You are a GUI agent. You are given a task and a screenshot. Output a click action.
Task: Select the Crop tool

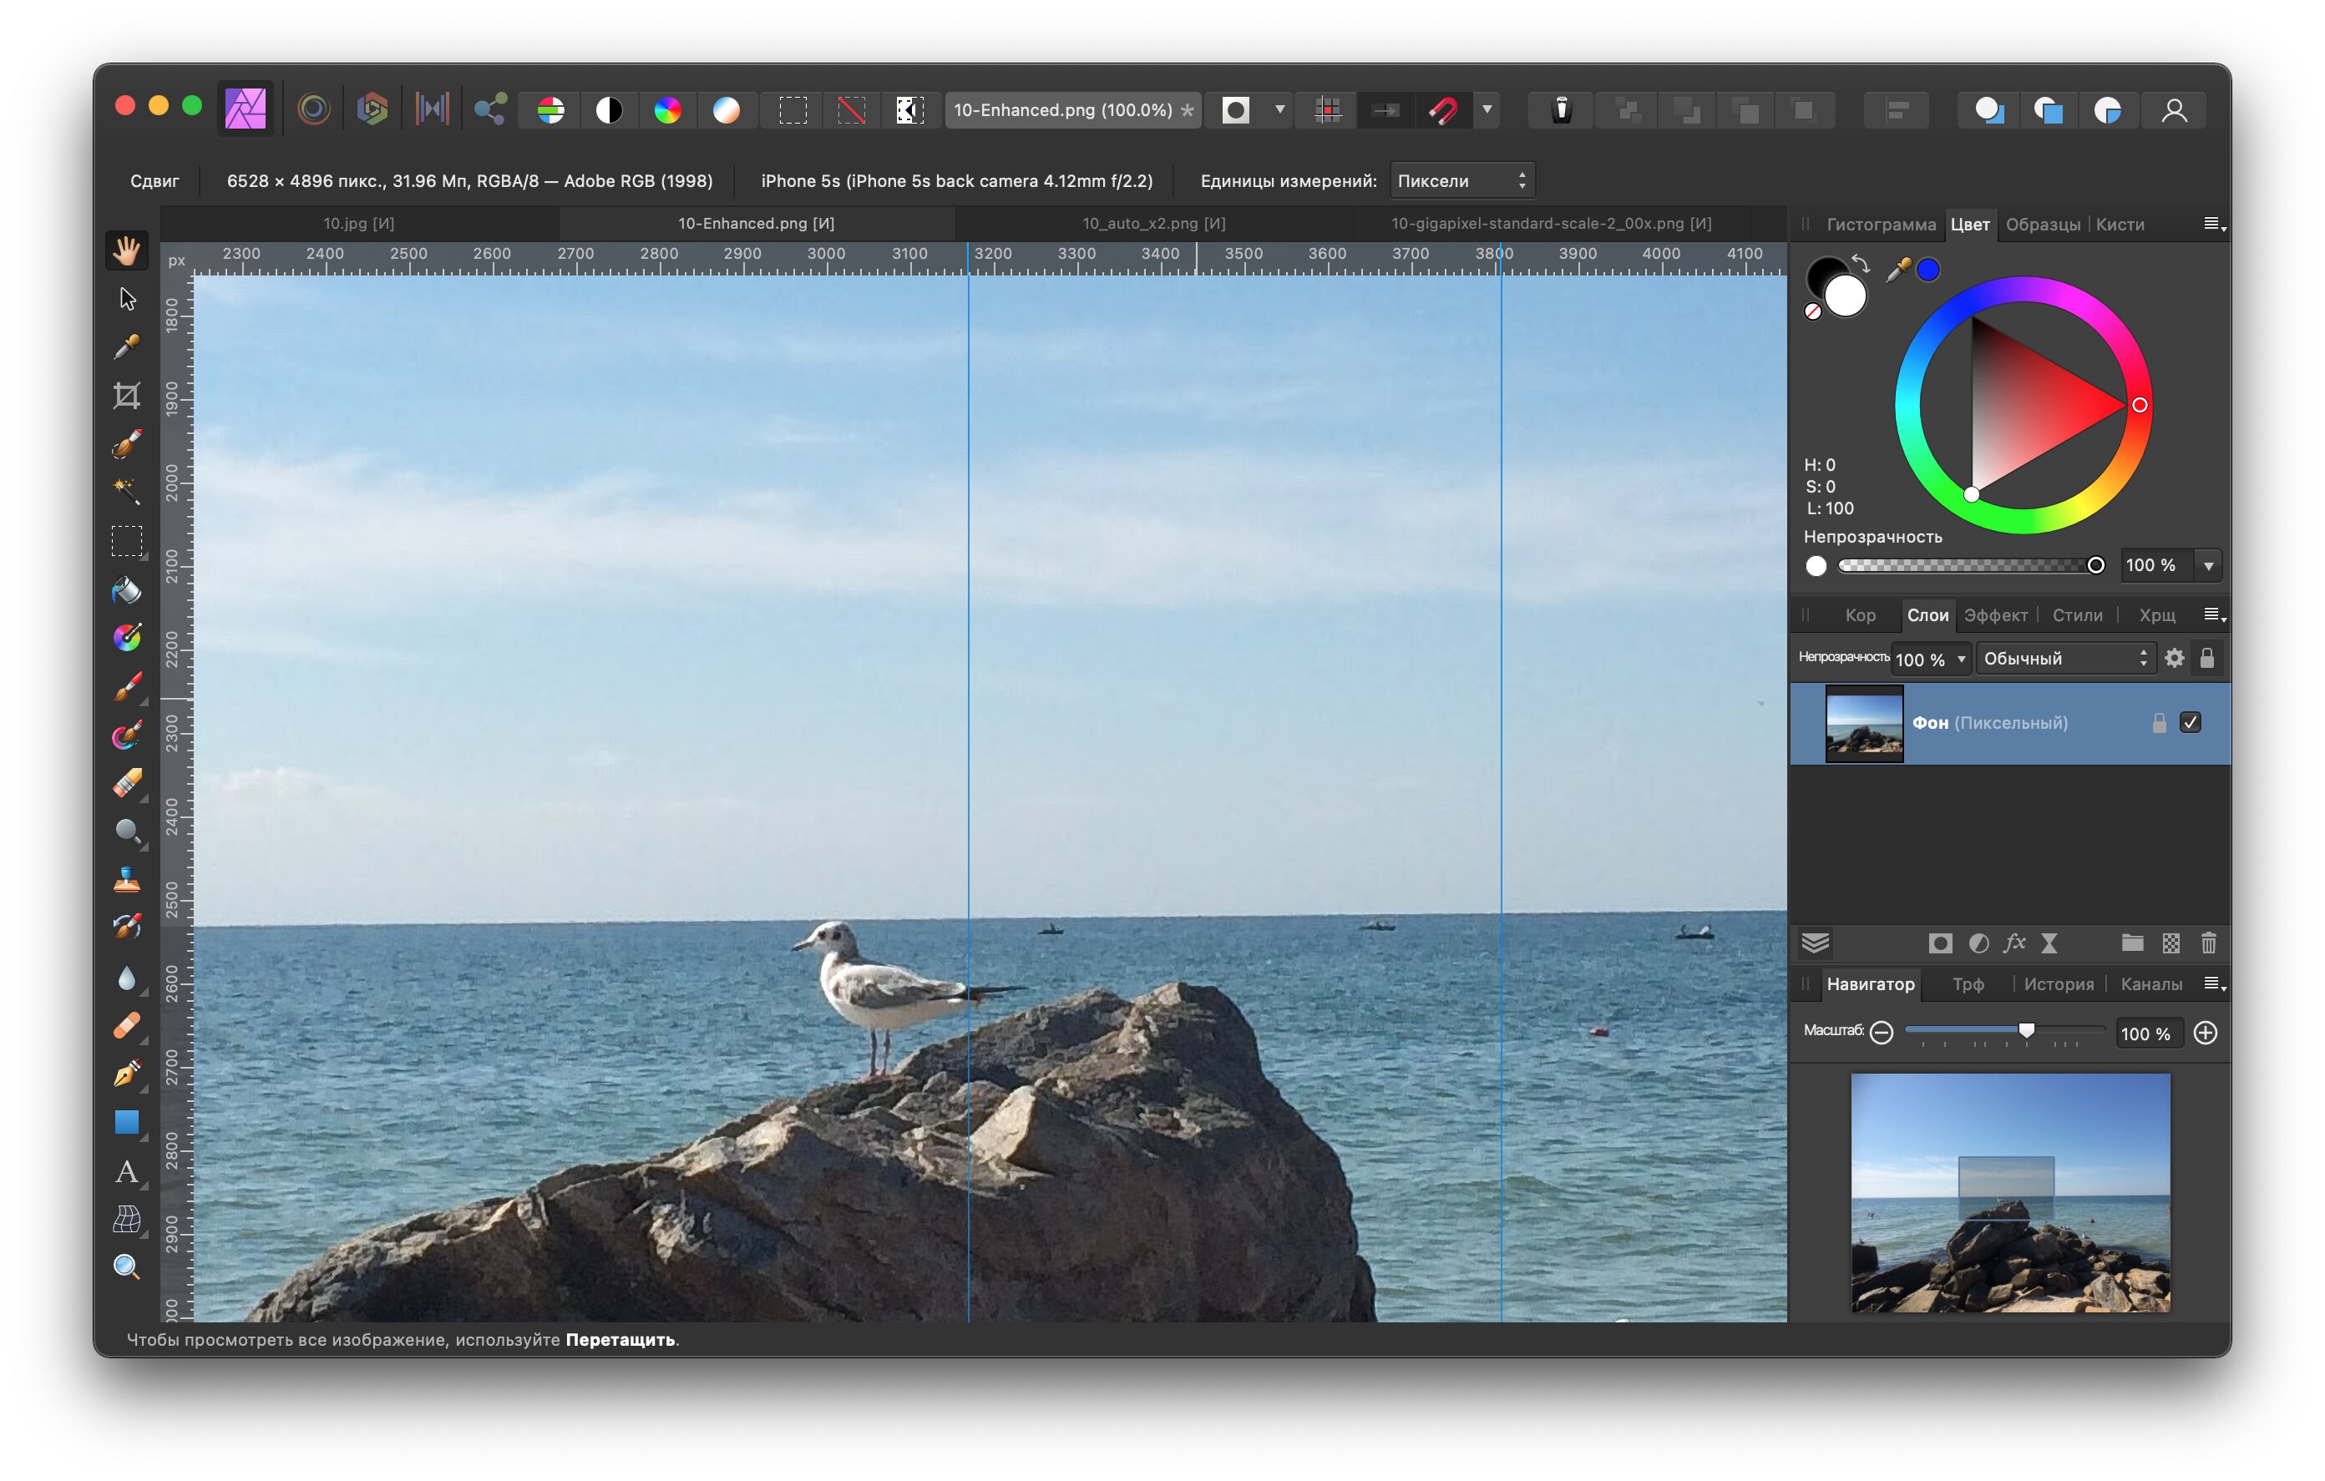click(x=126, y=395)
